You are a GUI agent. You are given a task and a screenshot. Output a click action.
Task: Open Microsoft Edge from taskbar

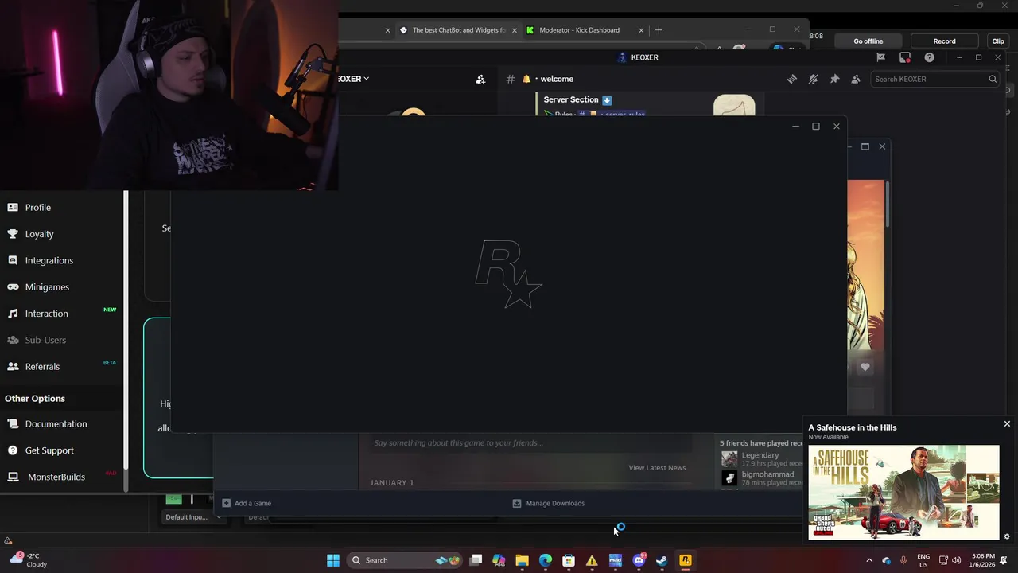coord(546,560)
